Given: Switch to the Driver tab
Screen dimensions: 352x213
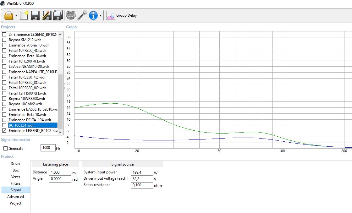Looking at the screenshot, I should pos(15,164).
